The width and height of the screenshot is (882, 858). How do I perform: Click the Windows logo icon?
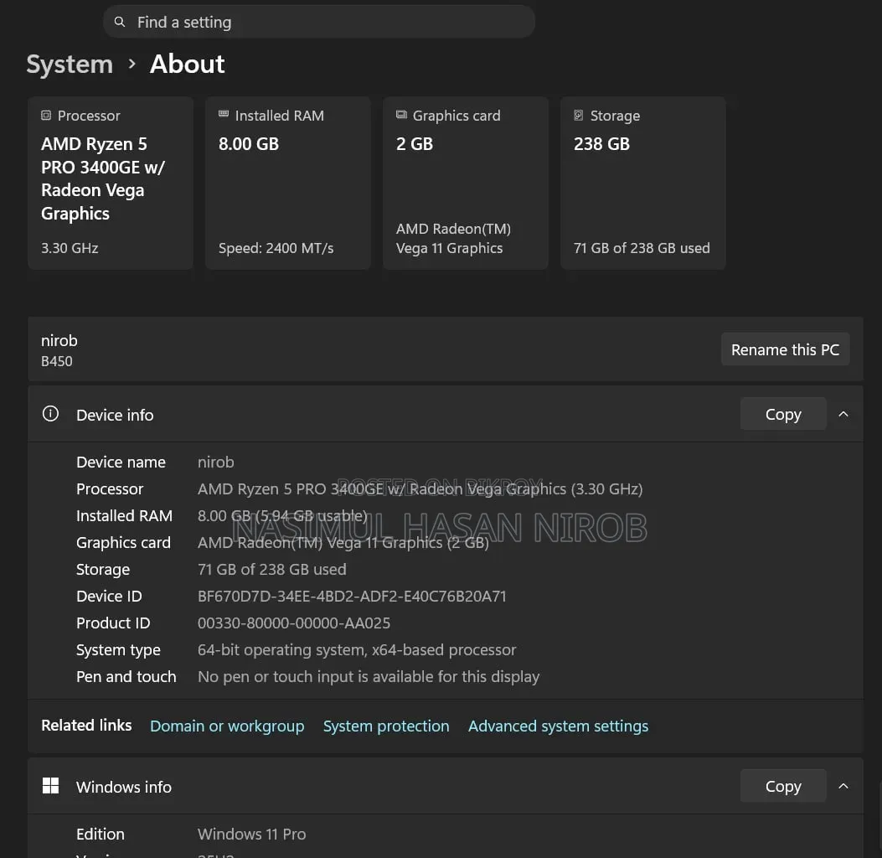point(50,786)
